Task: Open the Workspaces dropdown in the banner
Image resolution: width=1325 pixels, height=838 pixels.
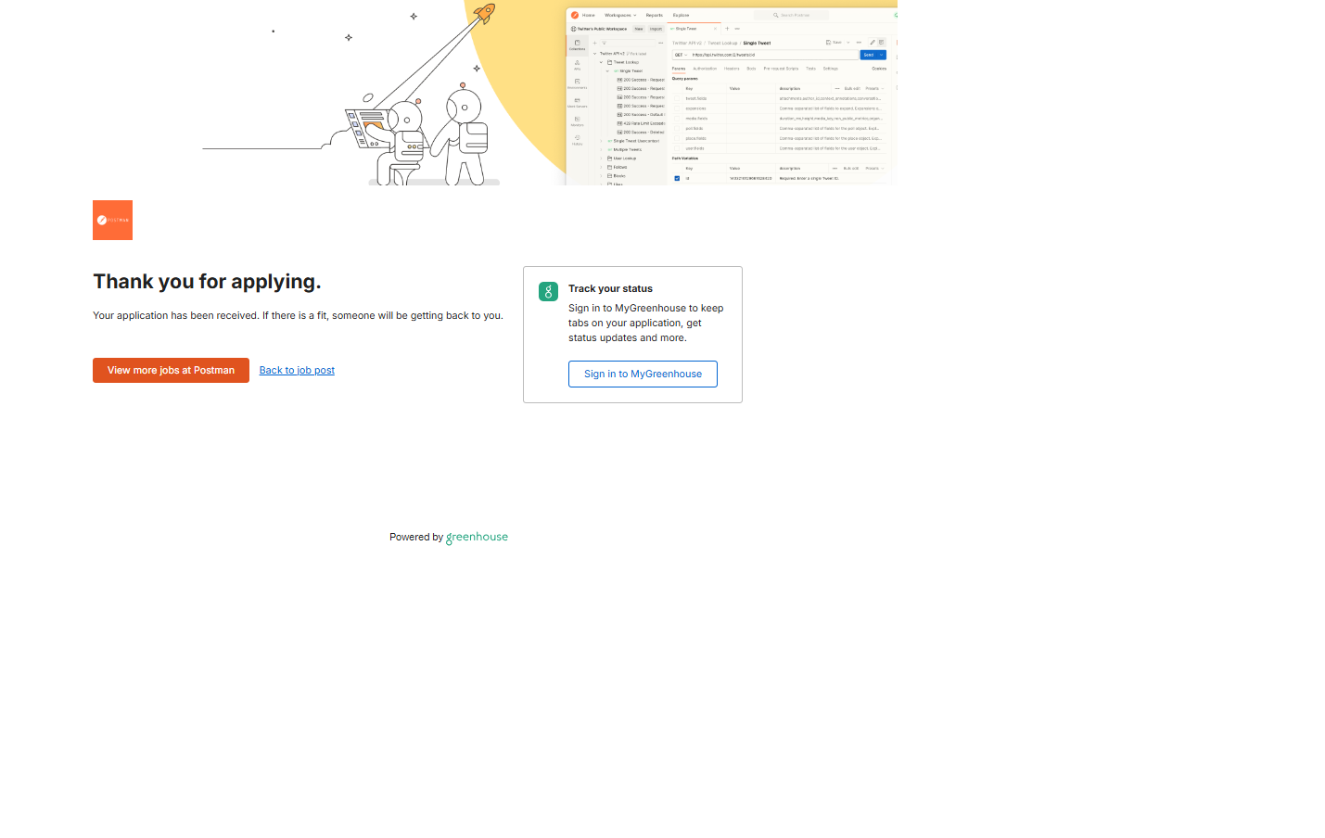Action: coord(620,15)
